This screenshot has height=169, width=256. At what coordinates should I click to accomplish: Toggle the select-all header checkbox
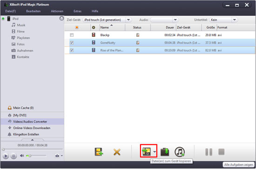pos(77,27)
